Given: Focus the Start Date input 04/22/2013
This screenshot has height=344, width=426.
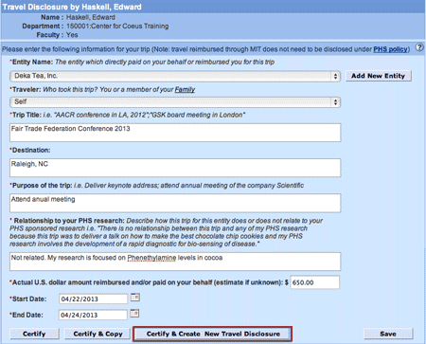Looking at the screenshot, I should 93,299.
